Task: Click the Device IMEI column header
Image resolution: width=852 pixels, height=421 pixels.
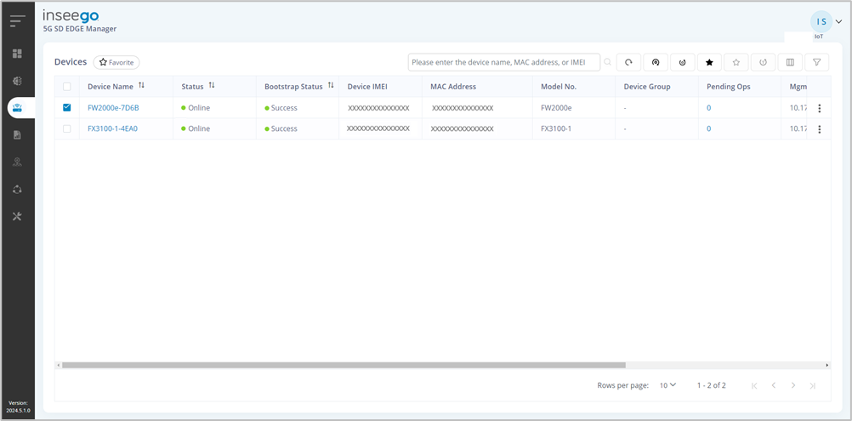Action: [367, 87]
